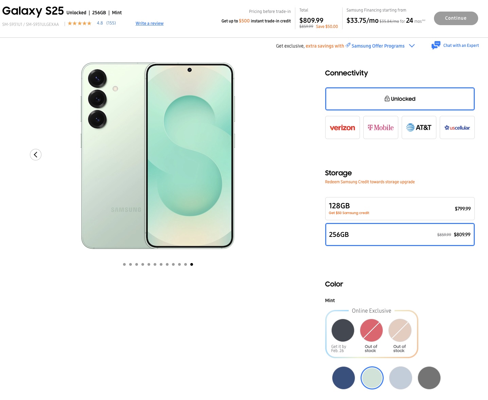The image size is (488, 400).
Task: Select 128GB storage option
Action: click(400, 209)
